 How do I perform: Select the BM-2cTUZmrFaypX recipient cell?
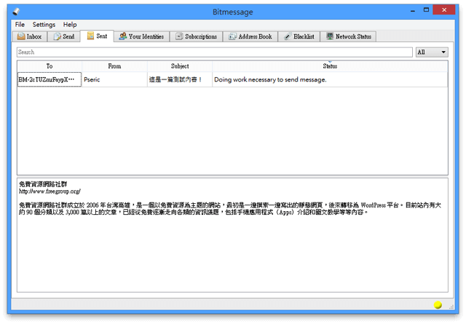pyautogui.click(x=50, y=79)
